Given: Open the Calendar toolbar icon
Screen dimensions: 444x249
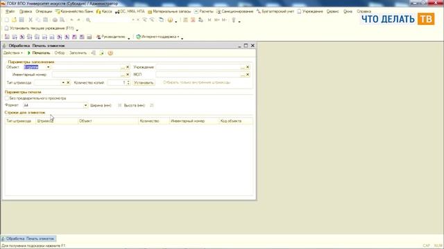Looking at the screenshot, I should coord(193,20).
